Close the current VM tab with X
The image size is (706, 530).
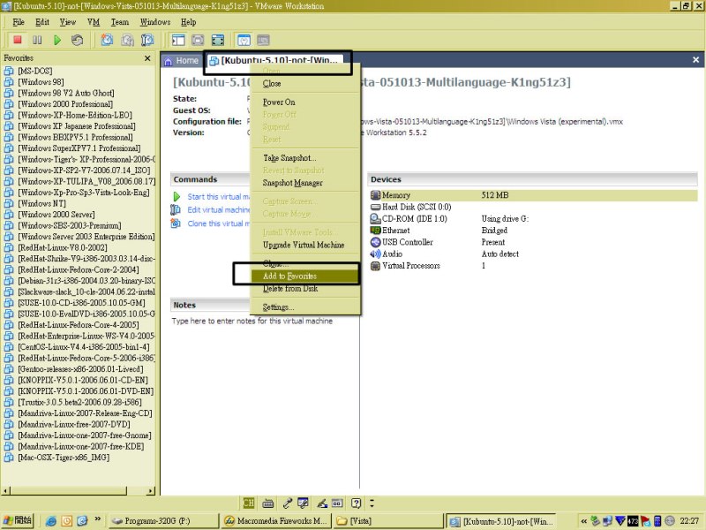point(695,60)
